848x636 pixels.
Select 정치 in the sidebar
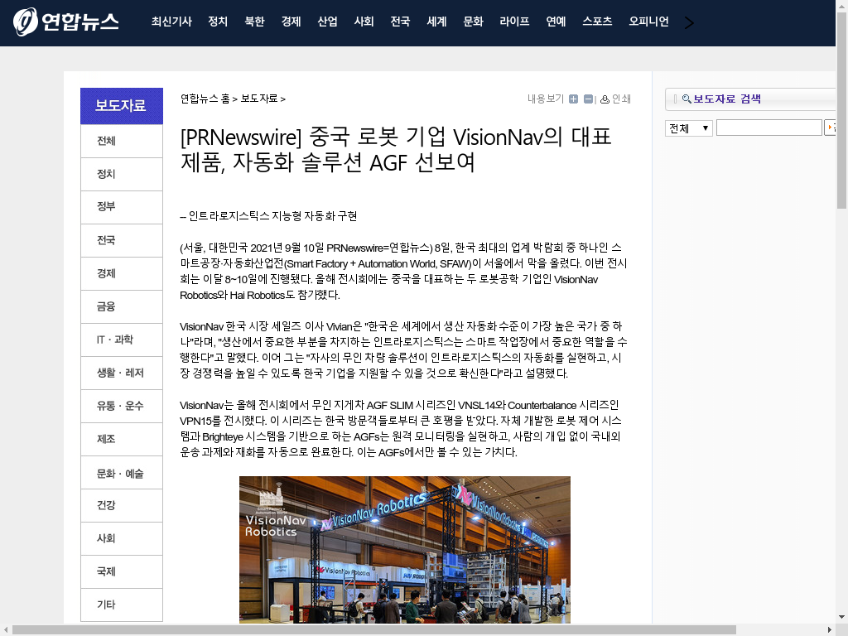tap(122, 174)
